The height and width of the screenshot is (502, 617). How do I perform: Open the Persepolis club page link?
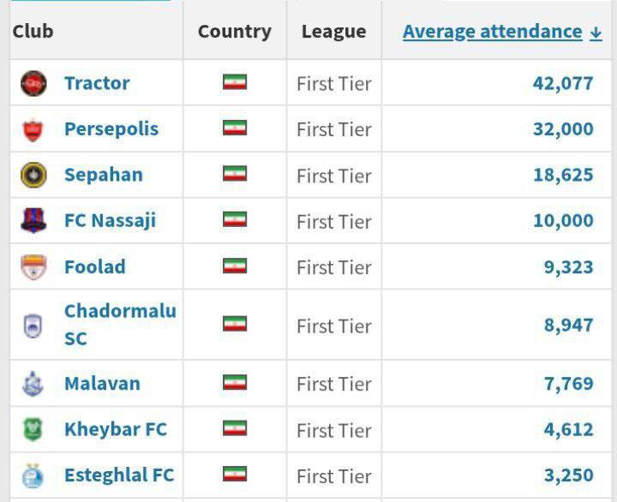[x=111, y=129]
